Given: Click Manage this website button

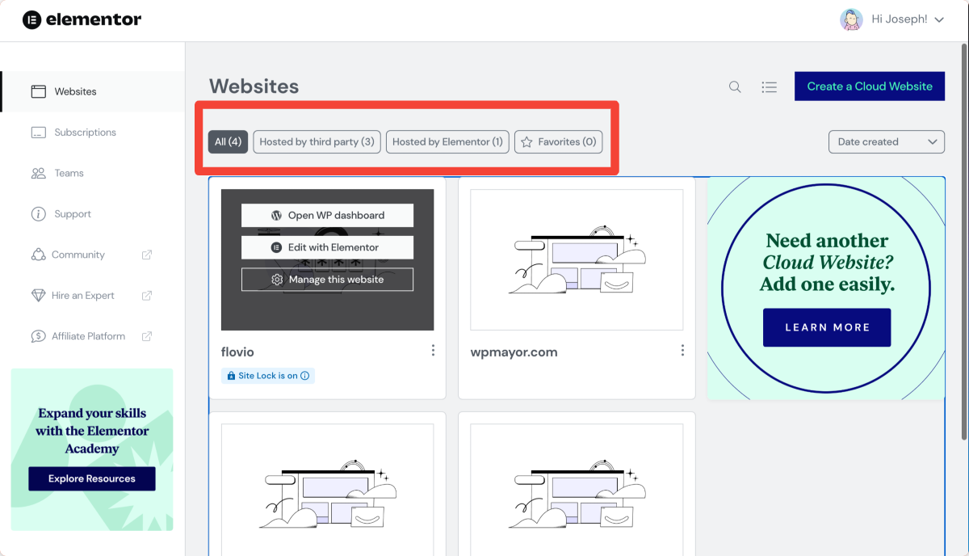Looking at the screenshot, I should coord(327,280).
